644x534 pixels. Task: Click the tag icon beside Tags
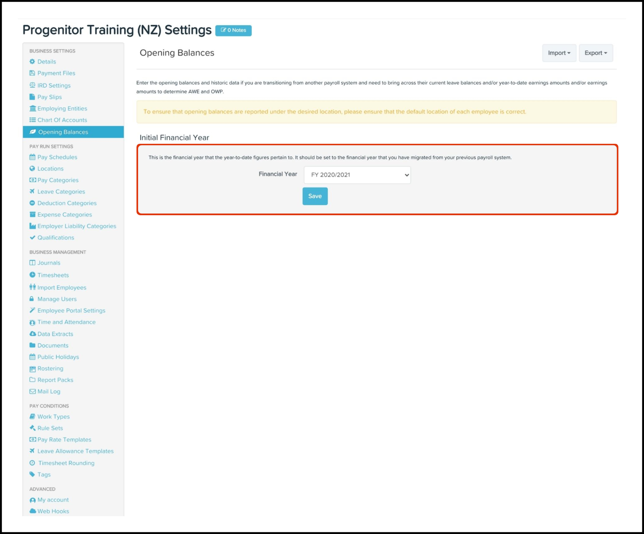(x=32, y=474)
